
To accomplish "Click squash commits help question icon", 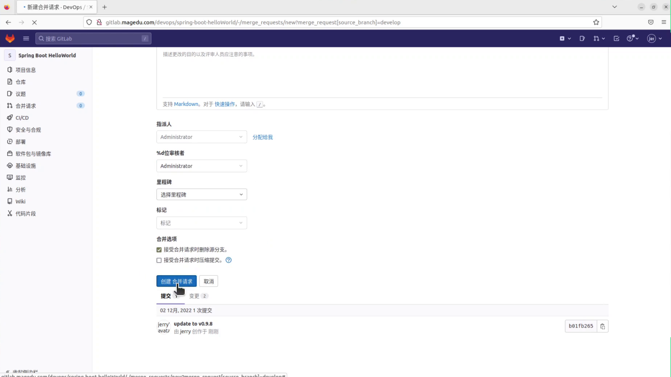I will 229,260.
